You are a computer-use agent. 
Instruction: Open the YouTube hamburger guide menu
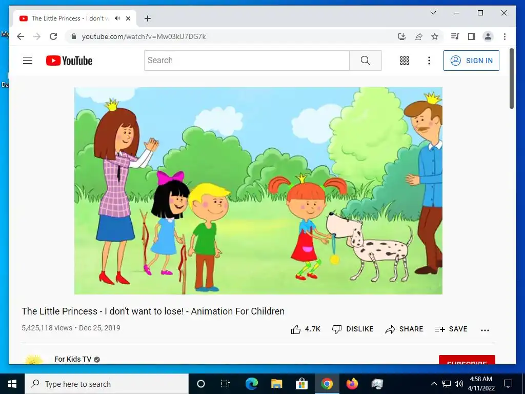[28, 61]
